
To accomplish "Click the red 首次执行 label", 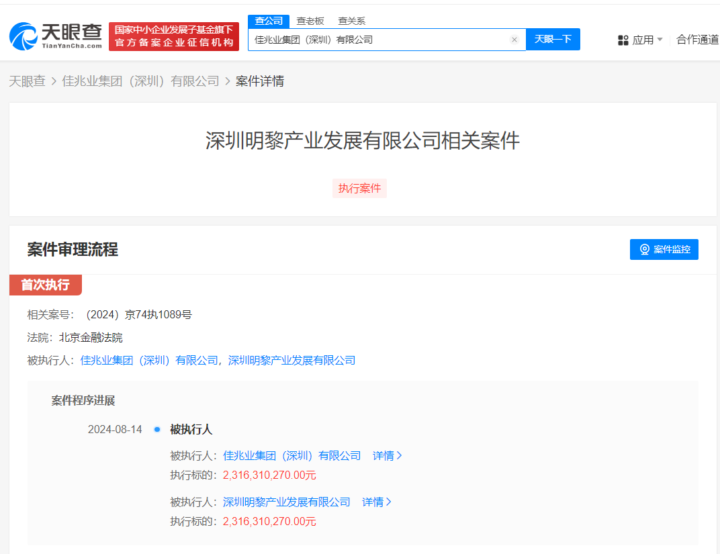I will point(44,285).
